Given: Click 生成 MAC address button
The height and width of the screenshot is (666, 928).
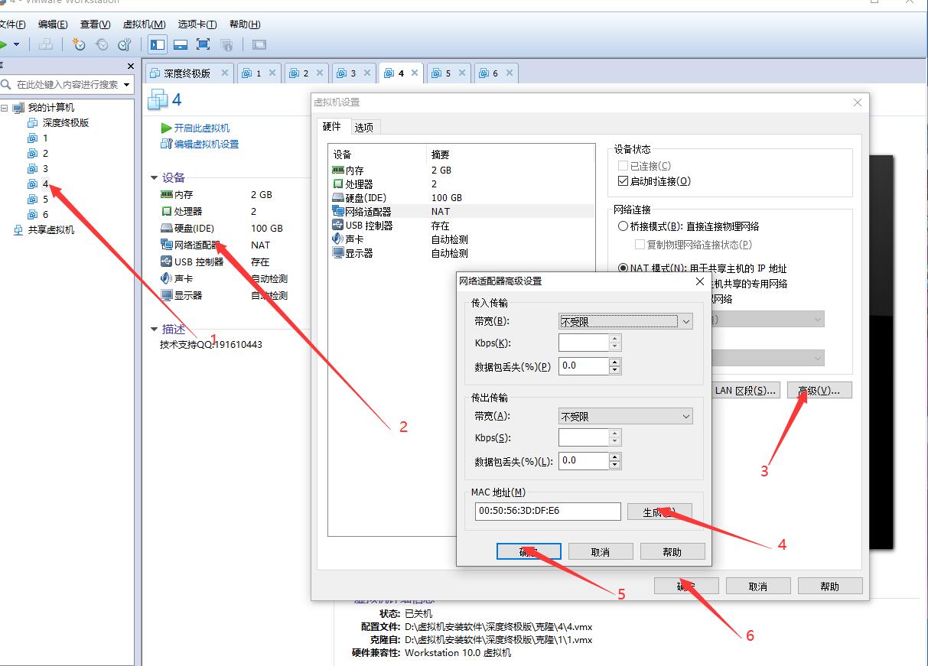Looking at the screenshot, I should click(659, 512).
